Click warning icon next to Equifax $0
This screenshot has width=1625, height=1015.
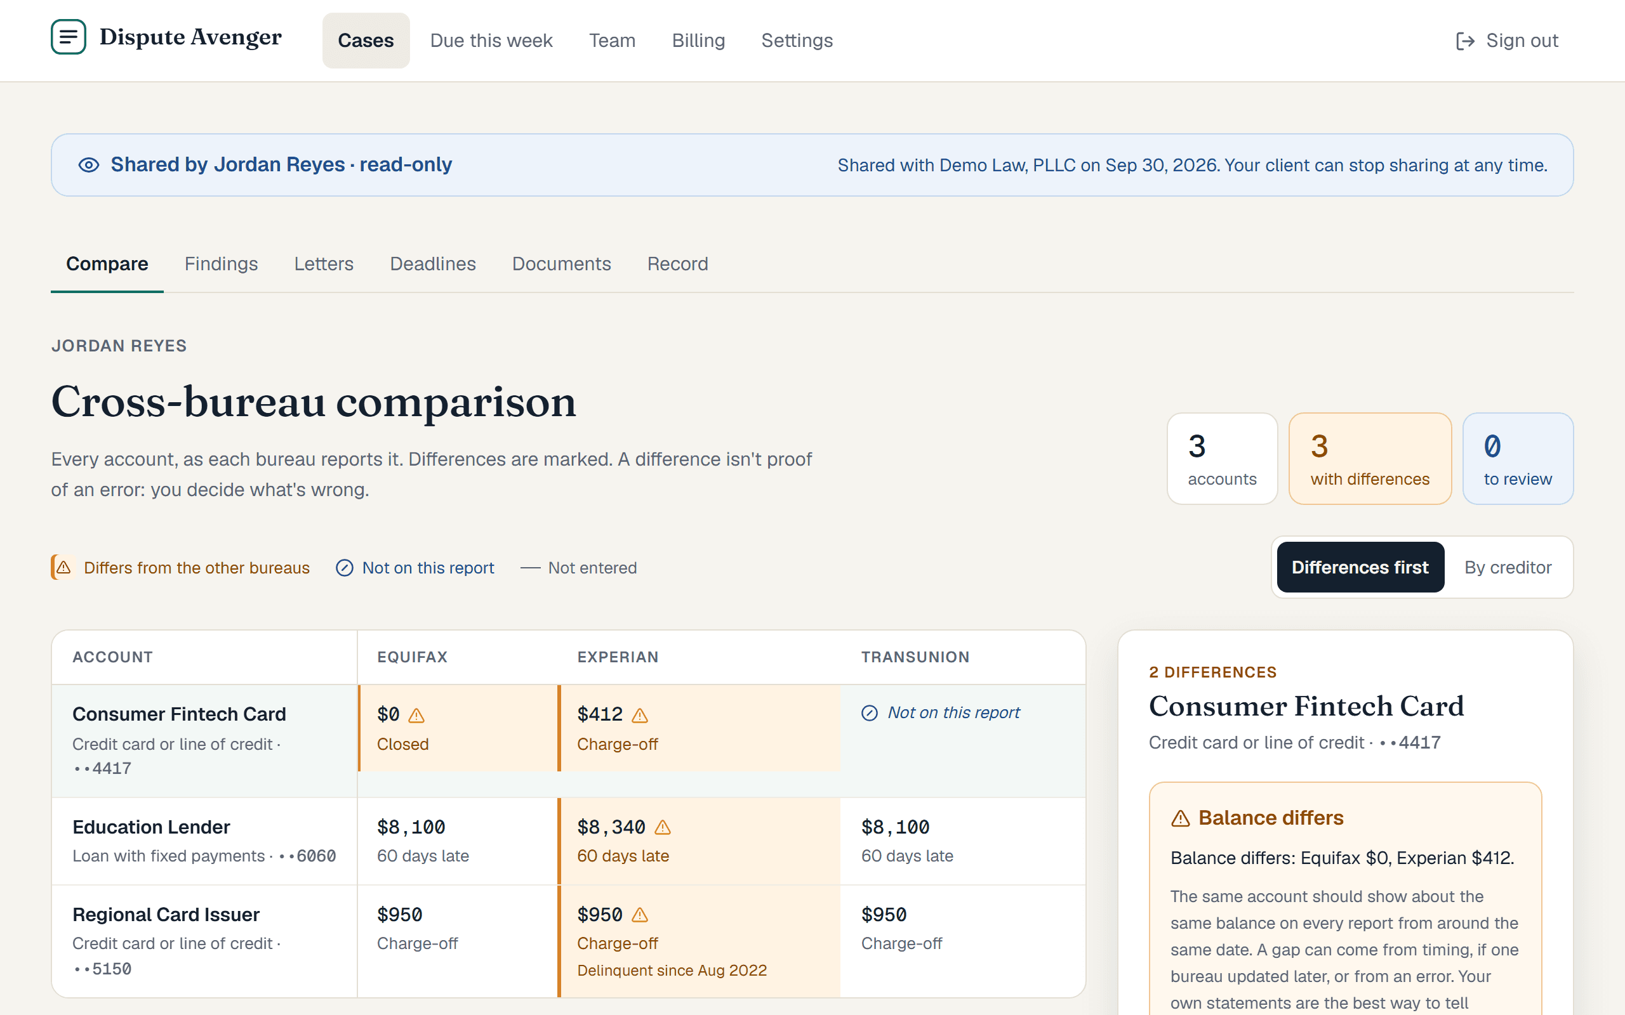(416, 716)
